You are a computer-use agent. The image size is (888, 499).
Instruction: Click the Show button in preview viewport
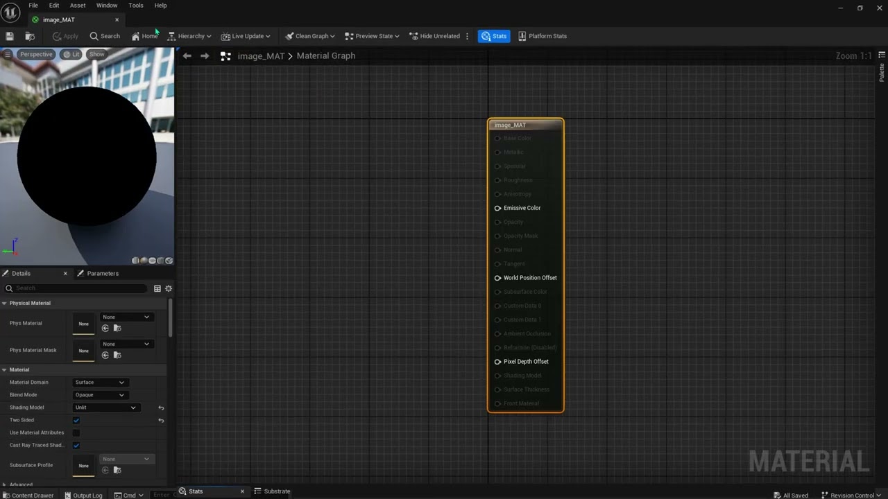click(97, 54)
